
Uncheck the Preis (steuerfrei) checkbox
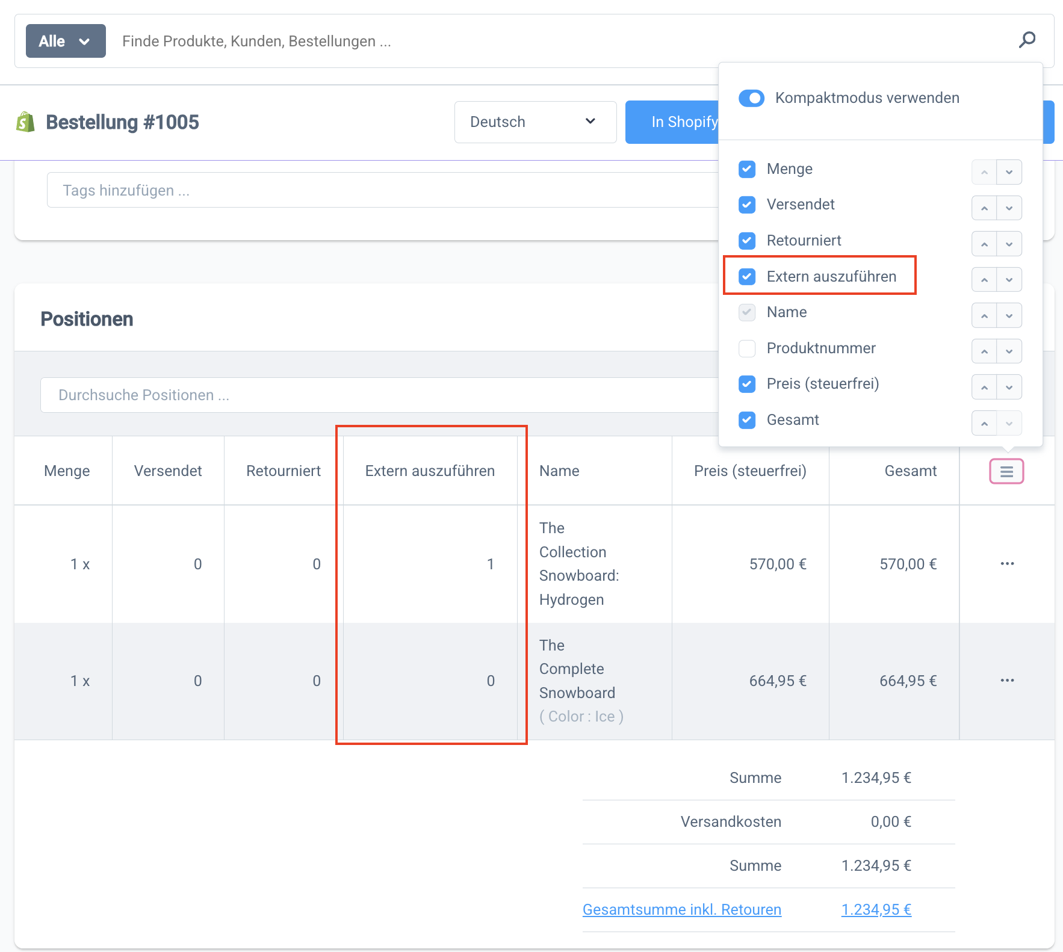click(x=747, y=384)
